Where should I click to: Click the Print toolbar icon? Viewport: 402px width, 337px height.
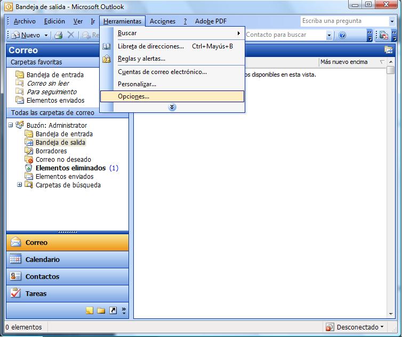click(58, 35)
